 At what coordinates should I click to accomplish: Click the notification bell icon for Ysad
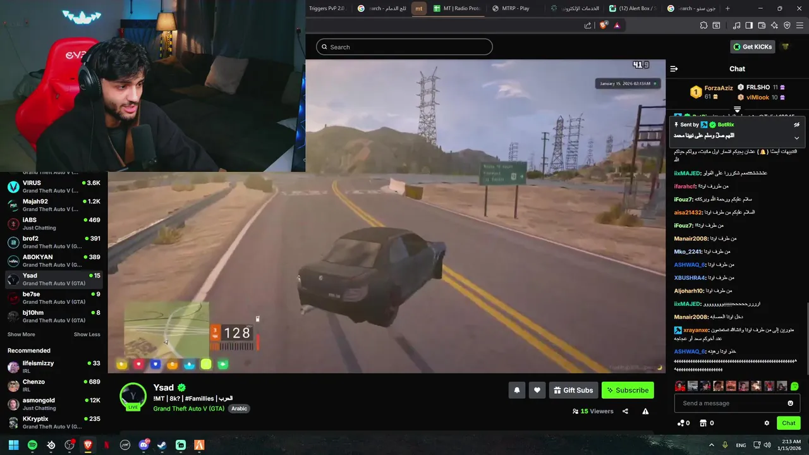pyautogui.click(x=516, y=391)
